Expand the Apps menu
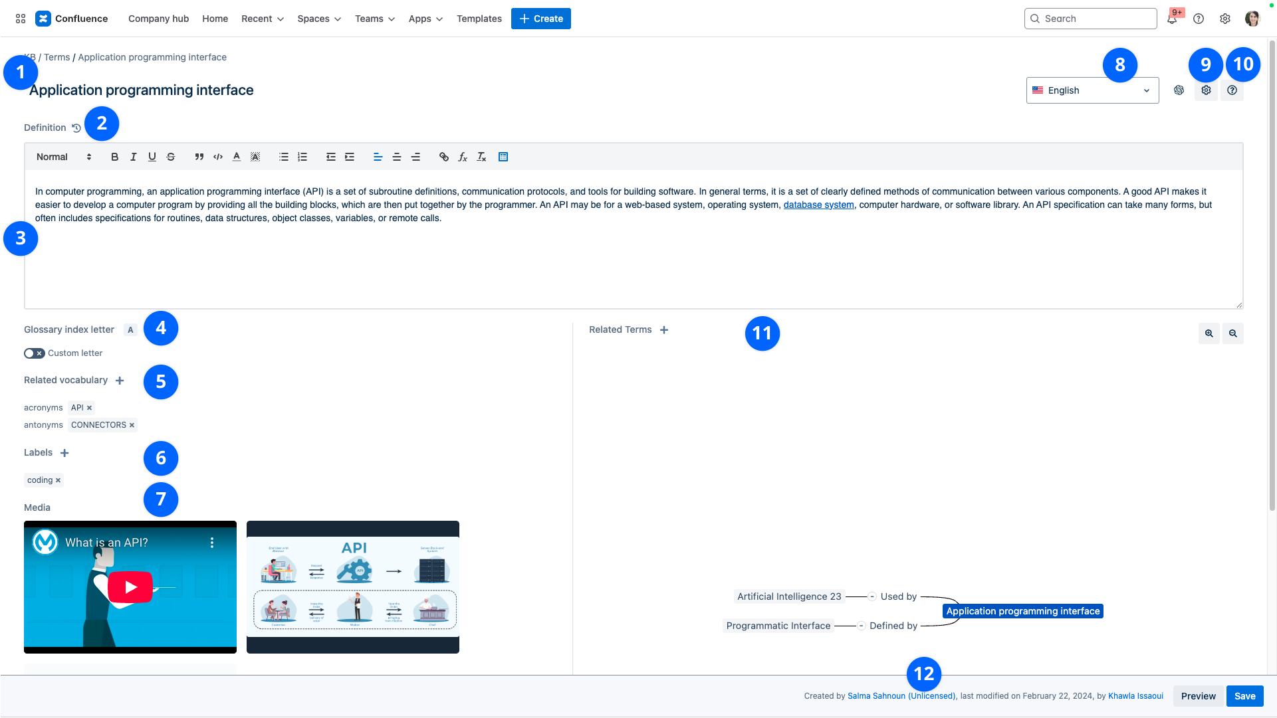Image resolution: width=1277 pixels, height=718 pixels. point(425,19)
